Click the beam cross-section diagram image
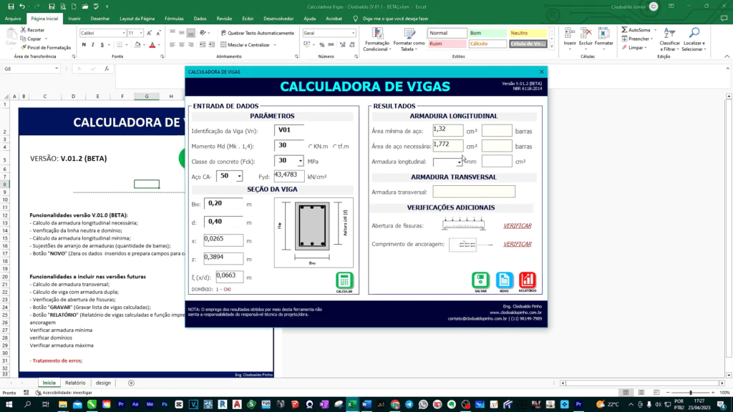Viewport: 733px width, 412px height. 314,232
